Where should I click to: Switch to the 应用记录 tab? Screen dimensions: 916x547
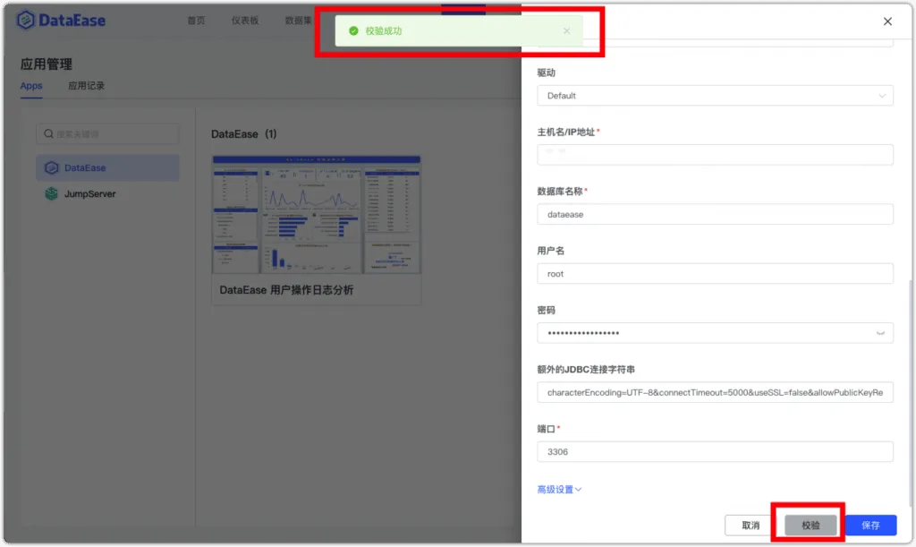pos(87,86)
